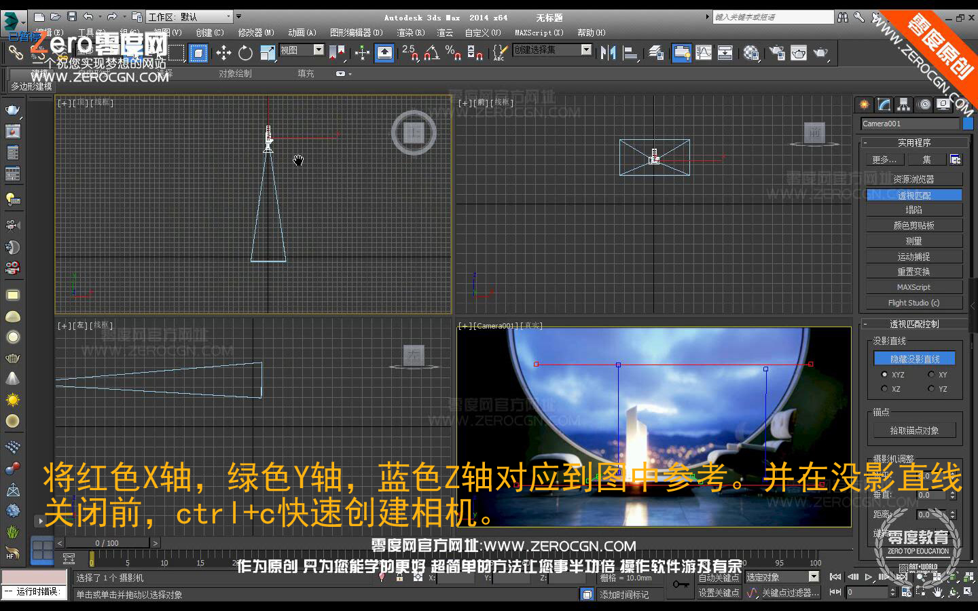The height and width of the screenshot is (611, 978).
Task: Toggle the Selection Lock padlock
Action: tap(399, 578)
